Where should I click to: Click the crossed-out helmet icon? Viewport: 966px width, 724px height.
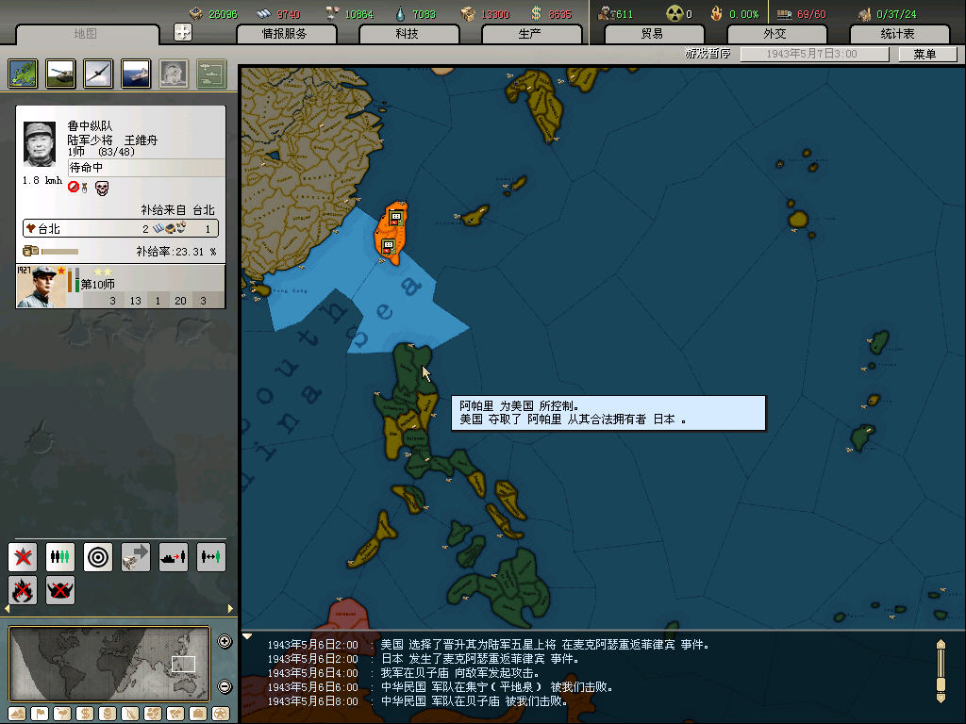tap(60, 590)
